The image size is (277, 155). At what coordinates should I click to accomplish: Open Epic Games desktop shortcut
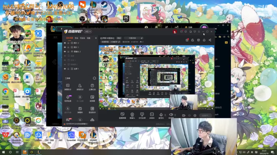point(126,19)
